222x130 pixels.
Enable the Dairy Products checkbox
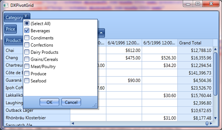[27, 52]
